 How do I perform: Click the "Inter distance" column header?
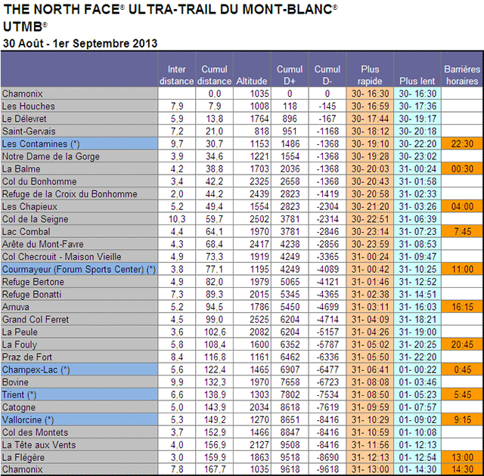[x=176, y=76]
